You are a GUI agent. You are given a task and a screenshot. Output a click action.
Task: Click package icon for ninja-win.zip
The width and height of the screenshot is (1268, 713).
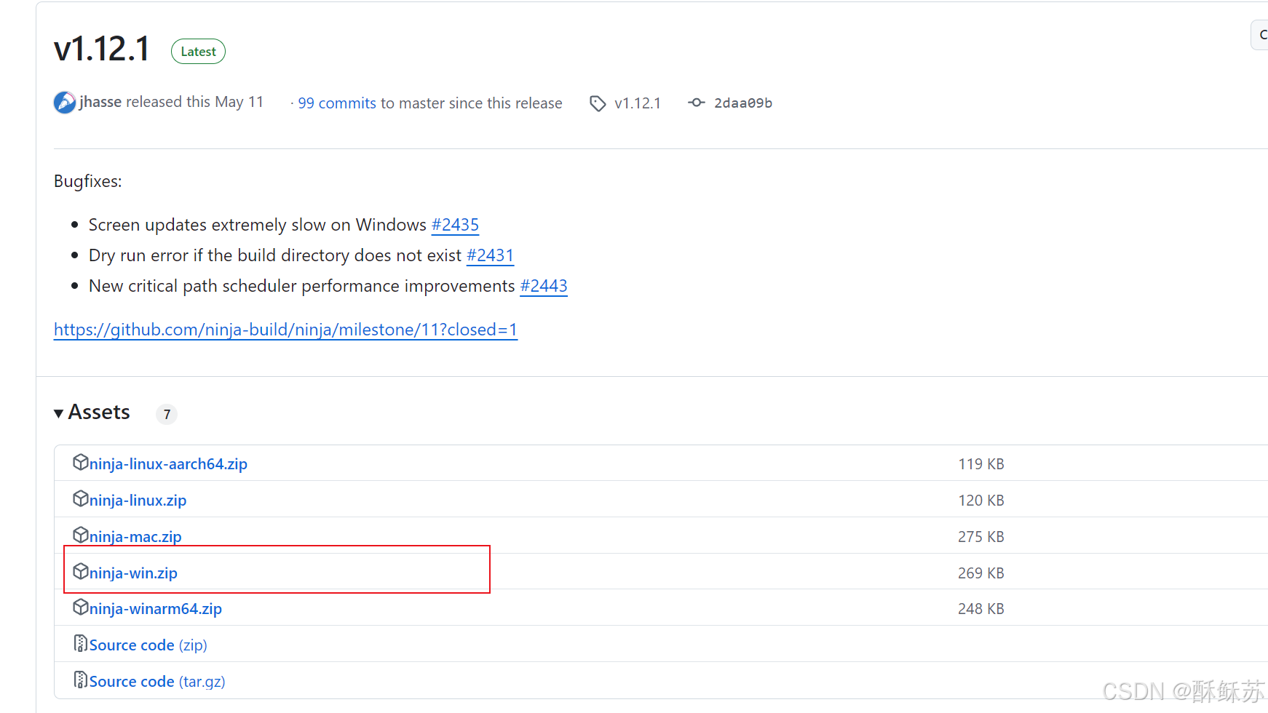click(x=81, y=572)
